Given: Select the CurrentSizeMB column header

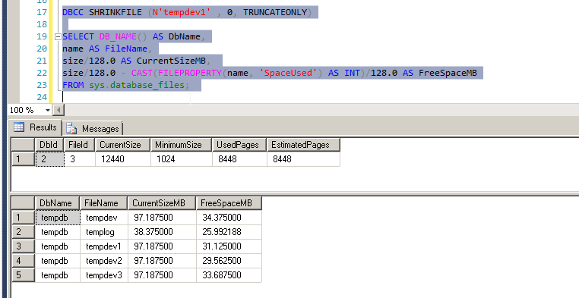Looking at the screenshot, I should pos(162,203).
